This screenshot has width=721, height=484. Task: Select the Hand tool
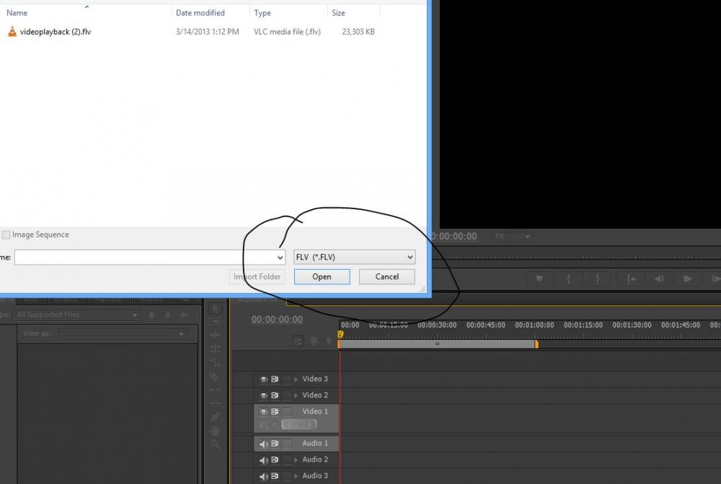tap(215, 431)
